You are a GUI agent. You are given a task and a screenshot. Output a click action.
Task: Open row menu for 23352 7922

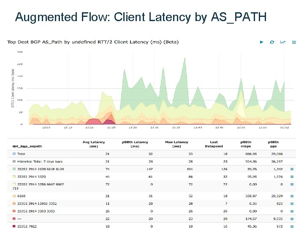point(292,226)
